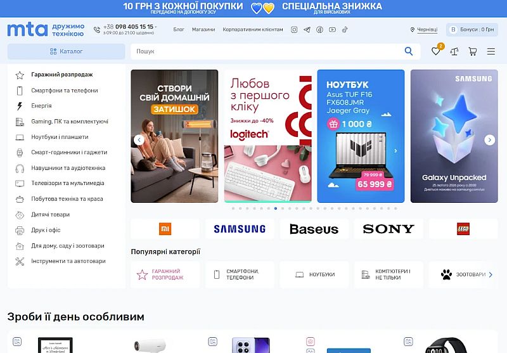Show previous banner with left arrow
Image resolution: width=507 pixels, height=353 pixels.
click(x=139, y=140)
